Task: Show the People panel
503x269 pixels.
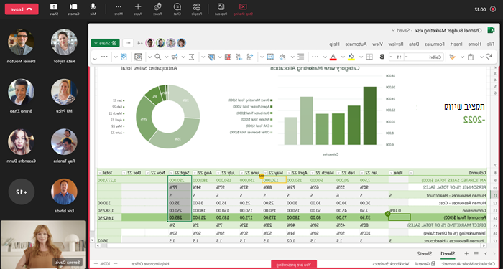Action: (x=198, y=9)
